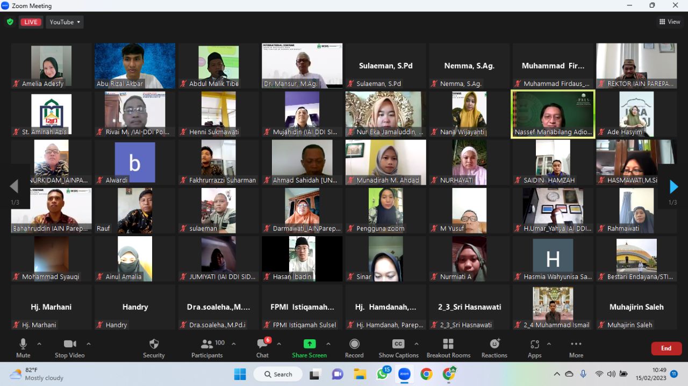The image size is (688, 386).
Task: Expand the video options arrow beside Stop Video
Action: click(89, 344)
